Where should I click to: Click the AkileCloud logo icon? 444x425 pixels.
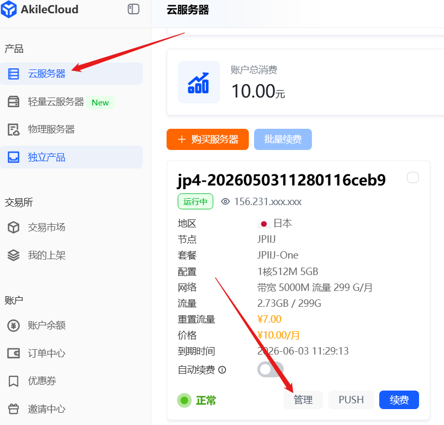tap(9, 10)
